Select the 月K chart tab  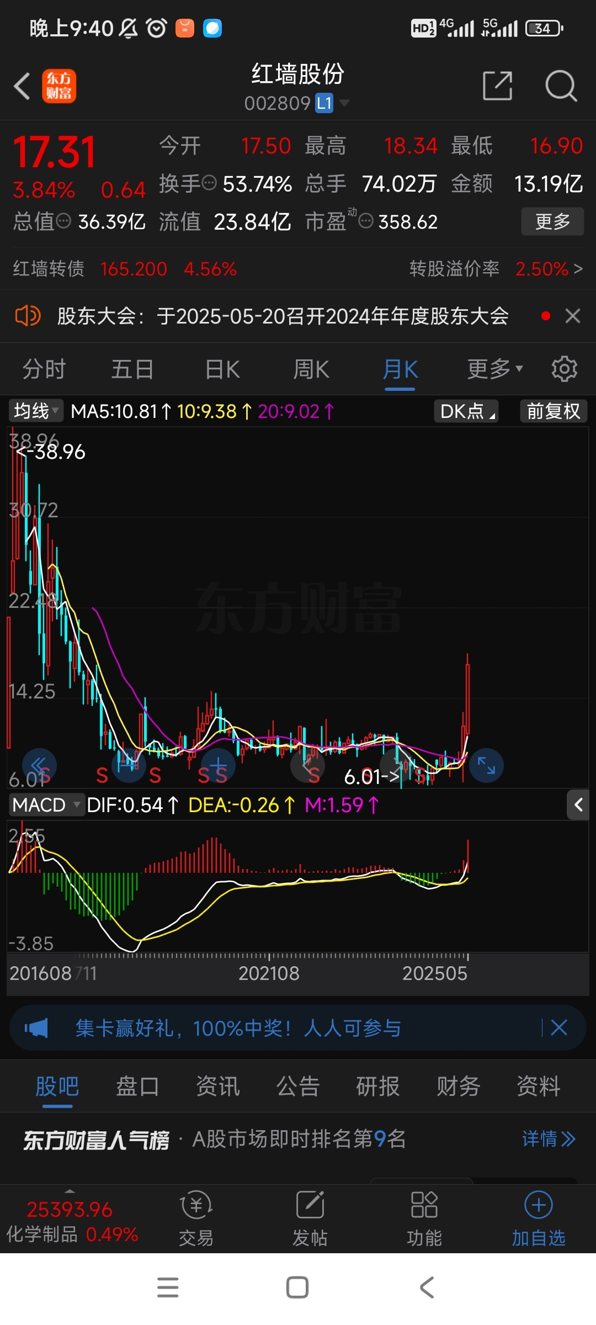(400, 369)
